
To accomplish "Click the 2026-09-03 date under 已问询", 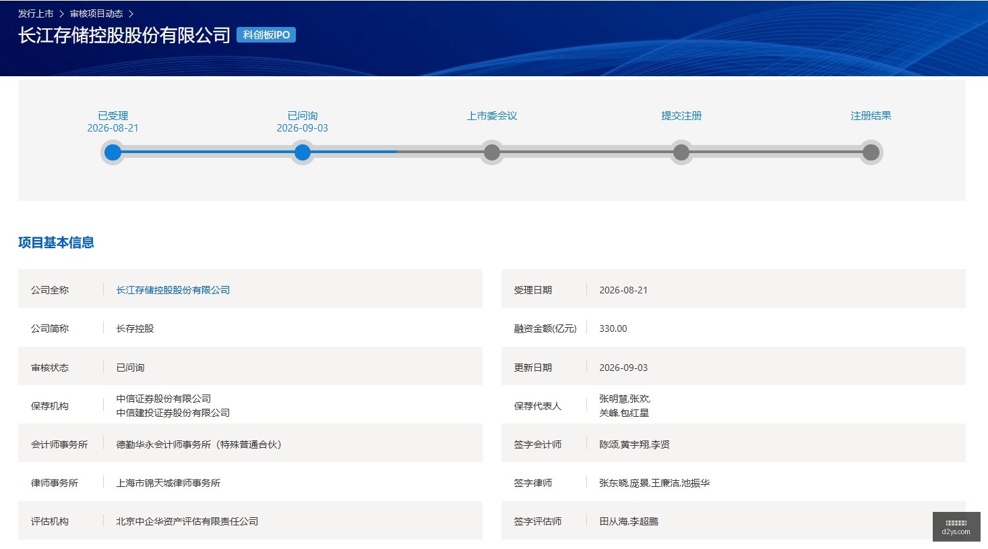I will pyautogui.click(x=303, y=128).
